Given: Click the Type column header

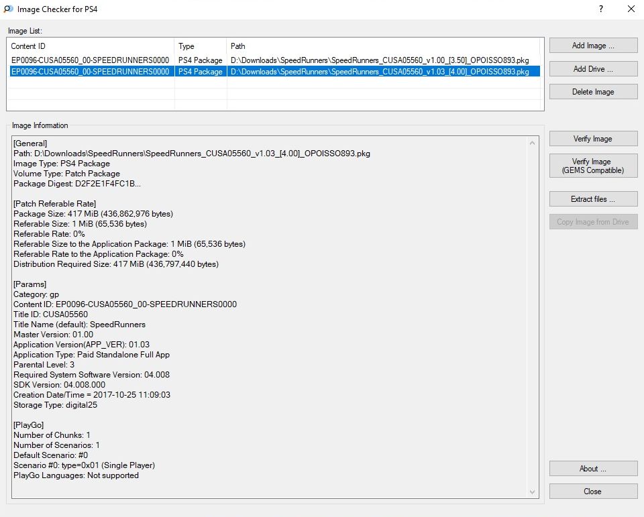Looking at the screenshot, I should pos(200,46).
